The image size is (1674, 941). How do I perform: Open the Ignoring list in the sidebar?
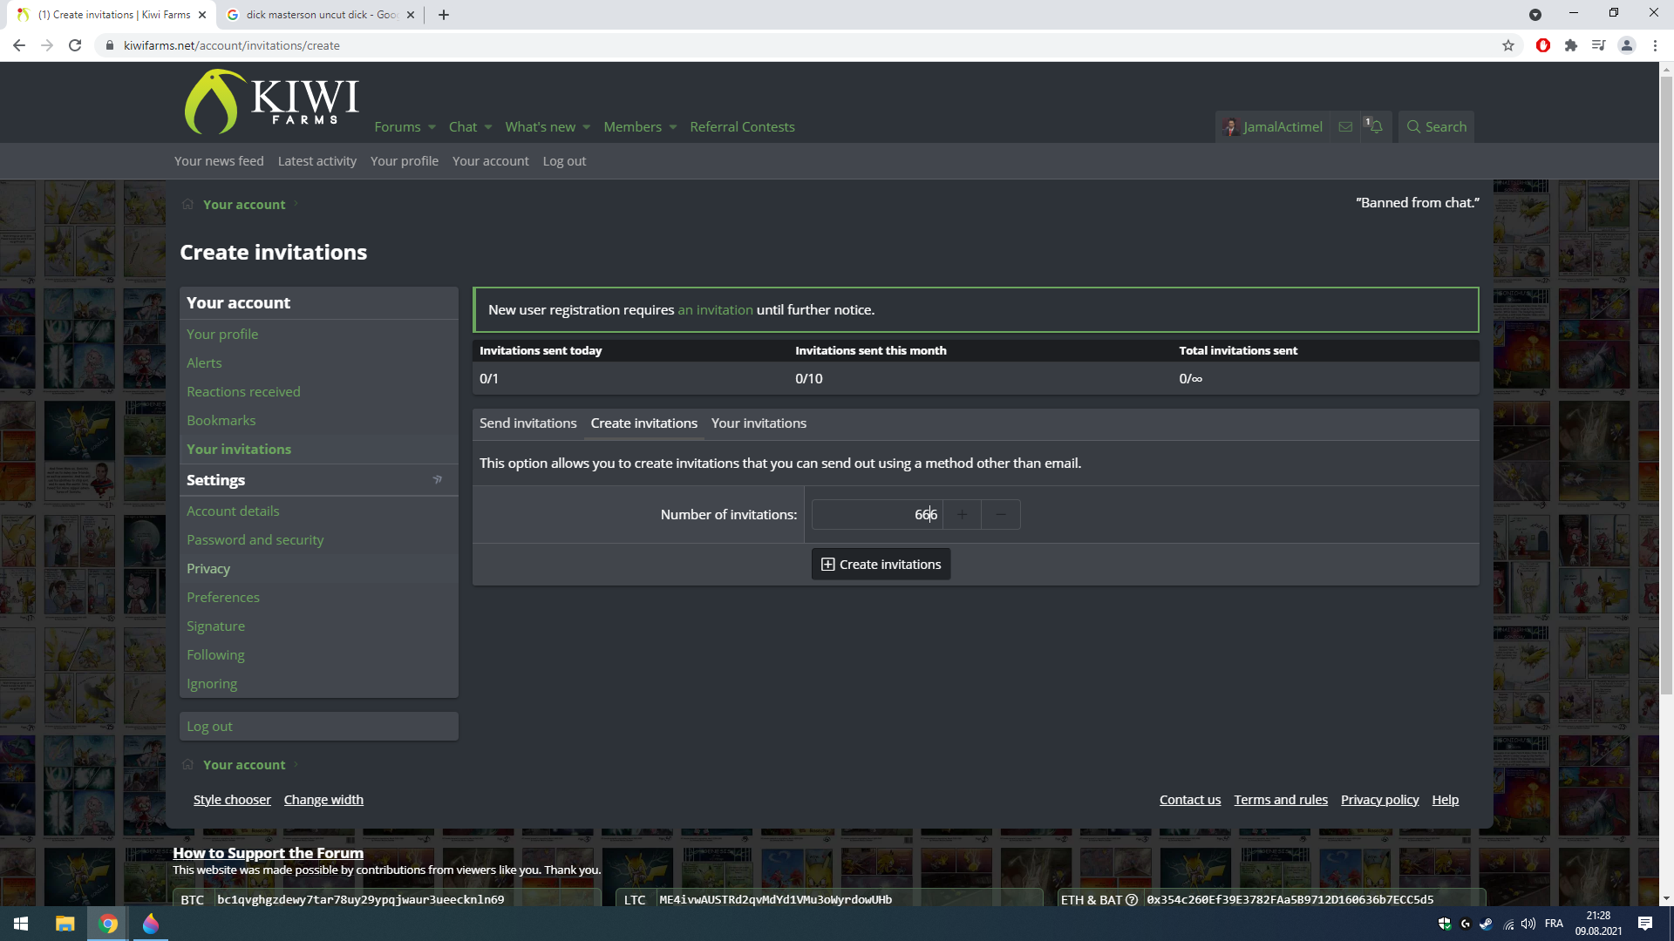coord(212,684)
